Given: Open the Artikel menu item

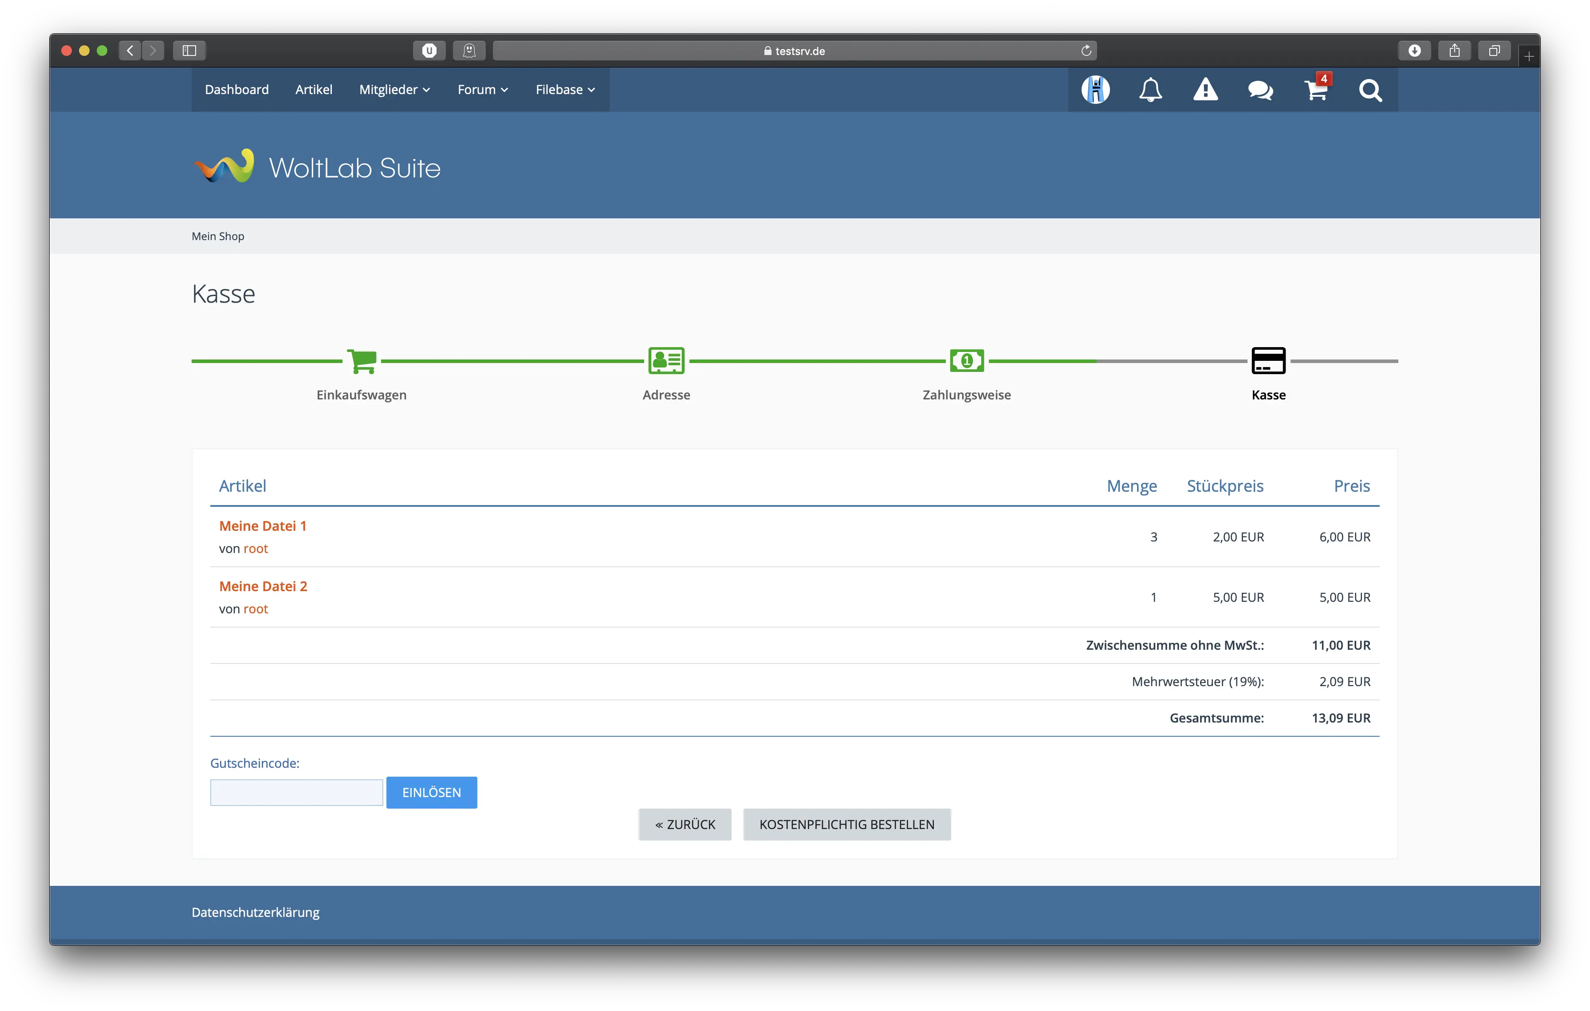Looking at the screenshot, I should (314, 90).
